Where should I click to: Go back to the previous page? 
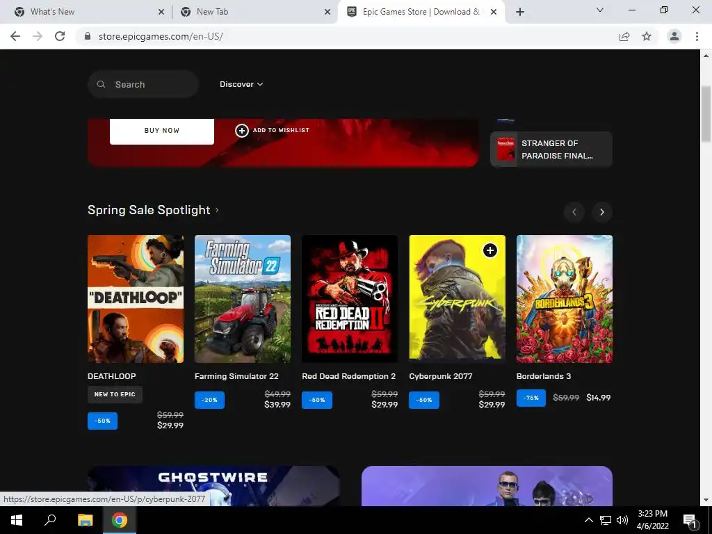(x=15, y=36)
